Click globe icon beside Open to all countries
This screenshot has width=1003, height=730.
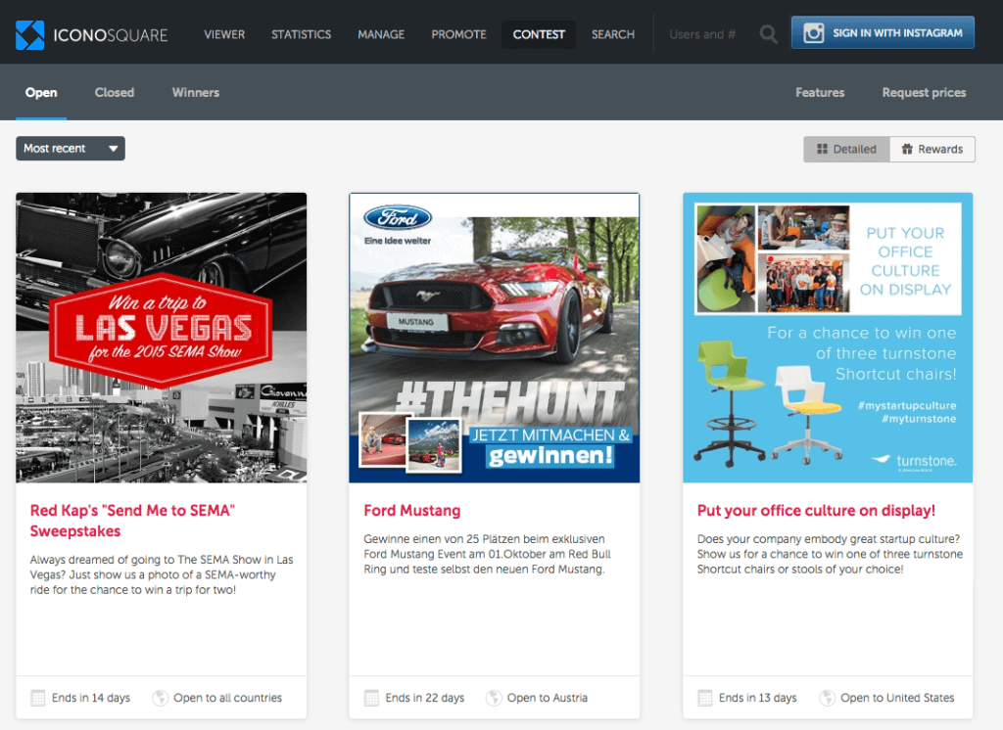pyautogui.click(x=160, y=698)
